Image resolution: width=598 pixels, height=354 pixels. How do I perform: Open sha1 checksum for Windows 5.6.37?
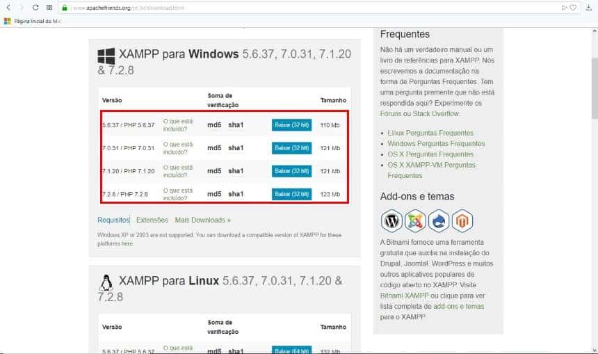tap(236, 124)
